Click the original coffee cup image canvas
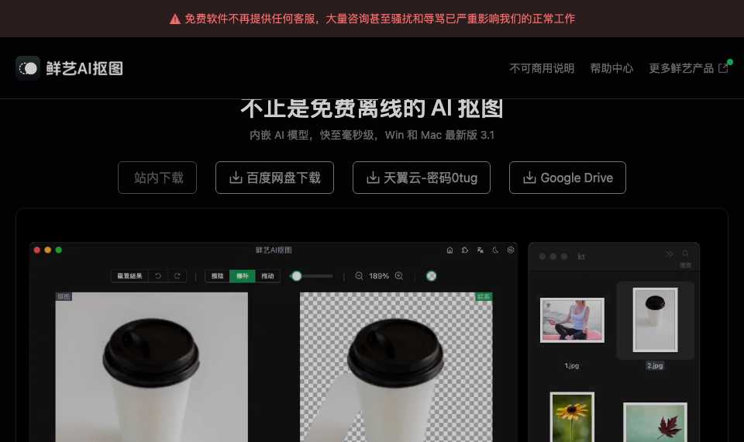 click(152, 367)
